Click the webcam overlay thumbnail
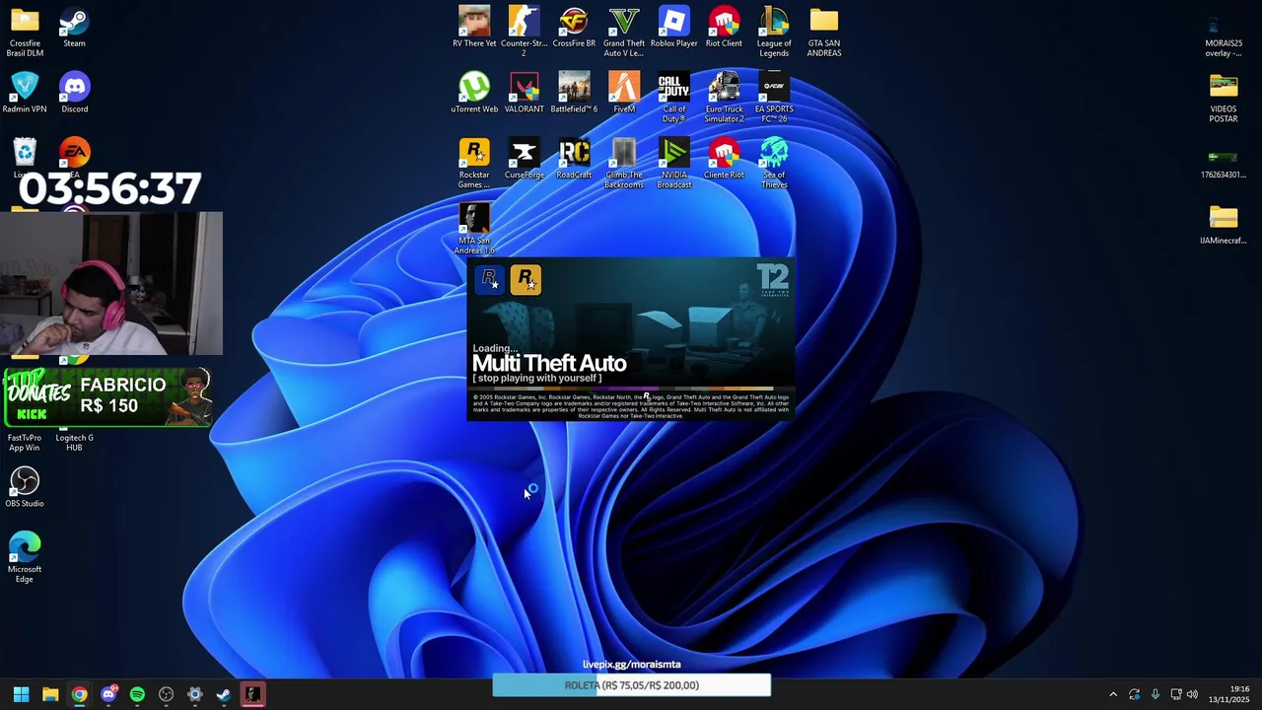This screenshot has height=710, width=1262. point(111,283)
